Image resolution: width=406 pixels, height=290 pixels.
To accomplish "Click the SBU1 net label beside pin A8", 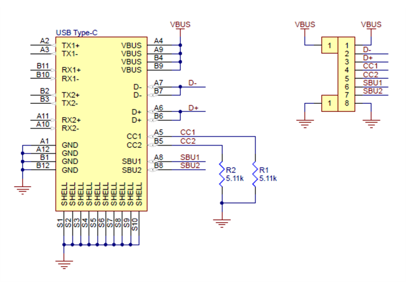I will (190, 157).
